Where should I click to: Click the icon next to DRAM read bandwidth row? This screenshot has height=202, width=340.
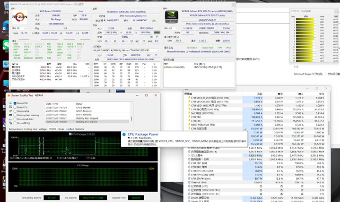[x=188, y=197]
